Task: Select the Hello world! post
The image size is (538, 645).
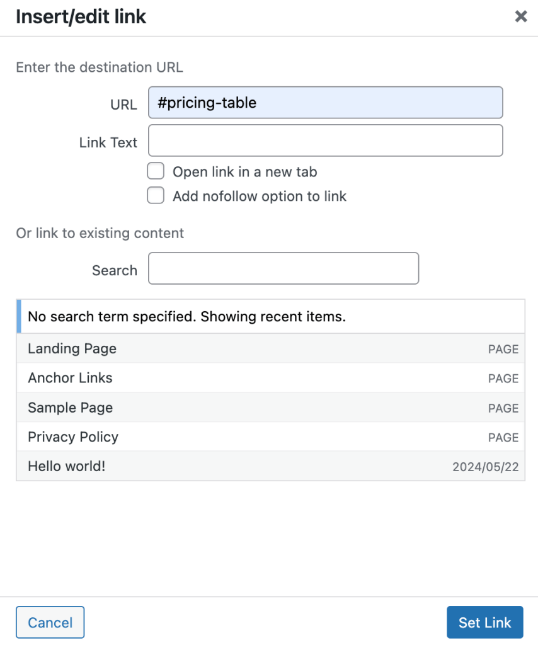Action: 66,466
